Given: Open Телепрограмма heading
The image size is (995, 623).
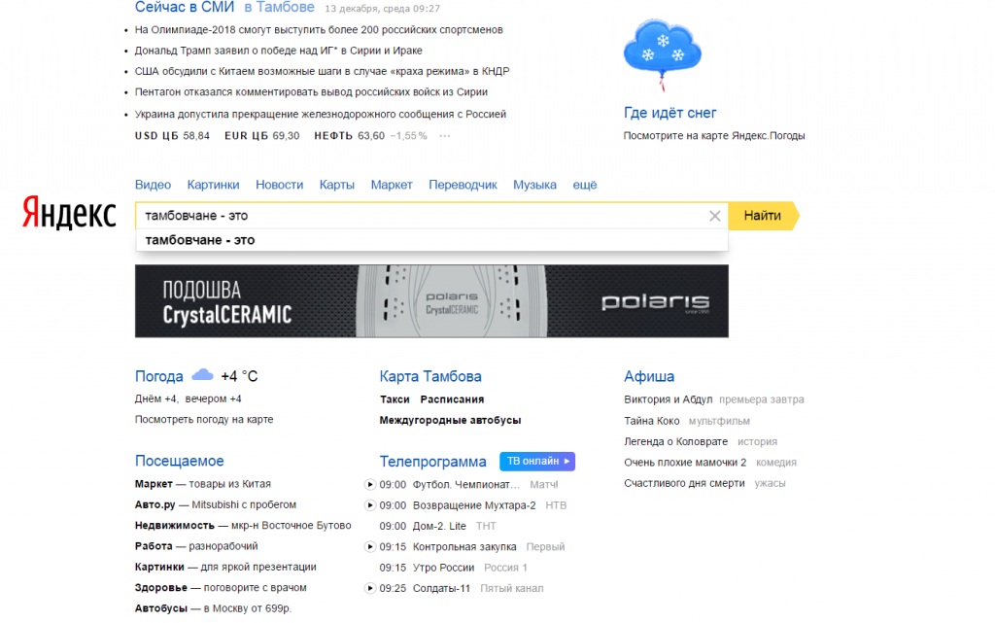Looking at the screenshot, I should coord(432,462).
